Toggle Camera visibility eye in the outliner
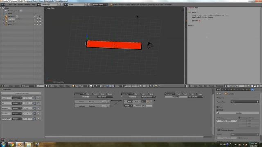The image size is (262, 147). [x=34, y=16]
